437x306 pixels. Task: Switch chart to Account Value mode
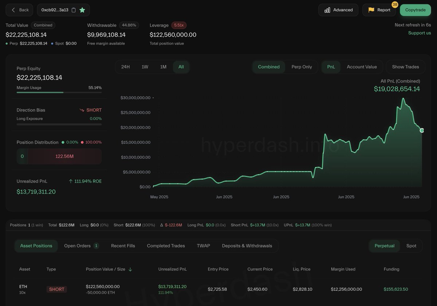pyautogui.click(x=362, y=67)
